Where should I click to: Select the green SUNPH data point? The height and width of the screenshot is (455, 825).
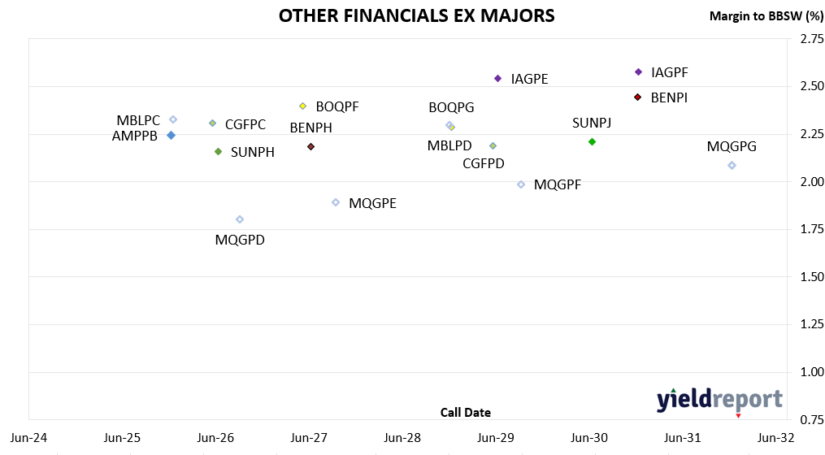pyautogui.click(x=219, y=152)
